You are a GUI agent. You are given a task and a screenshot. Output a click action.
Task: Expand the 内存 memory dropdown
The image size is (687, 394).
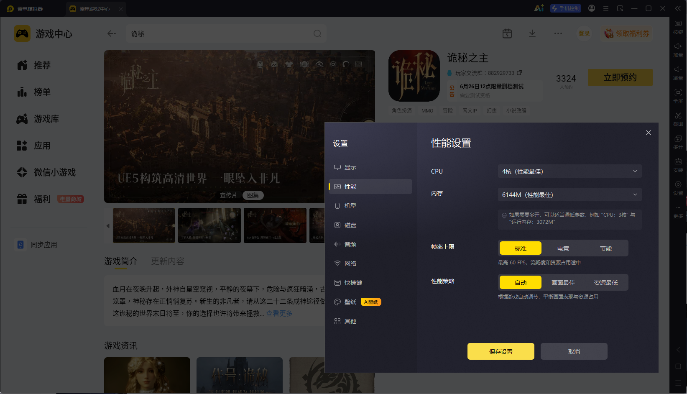point(570,194)
